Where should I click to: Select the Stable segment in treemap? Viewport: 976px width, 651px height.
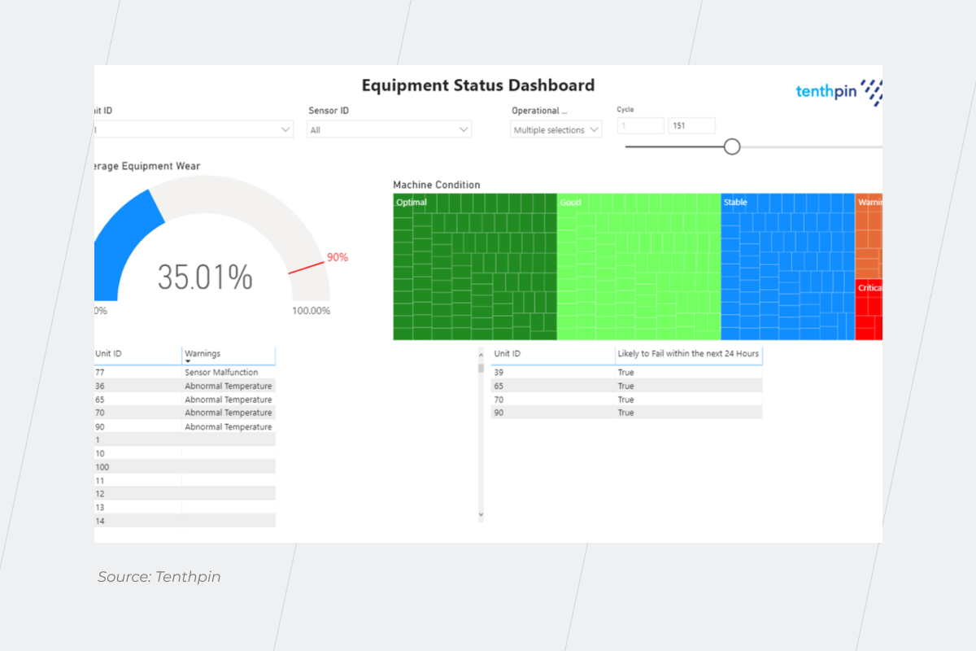pos(786,269)
